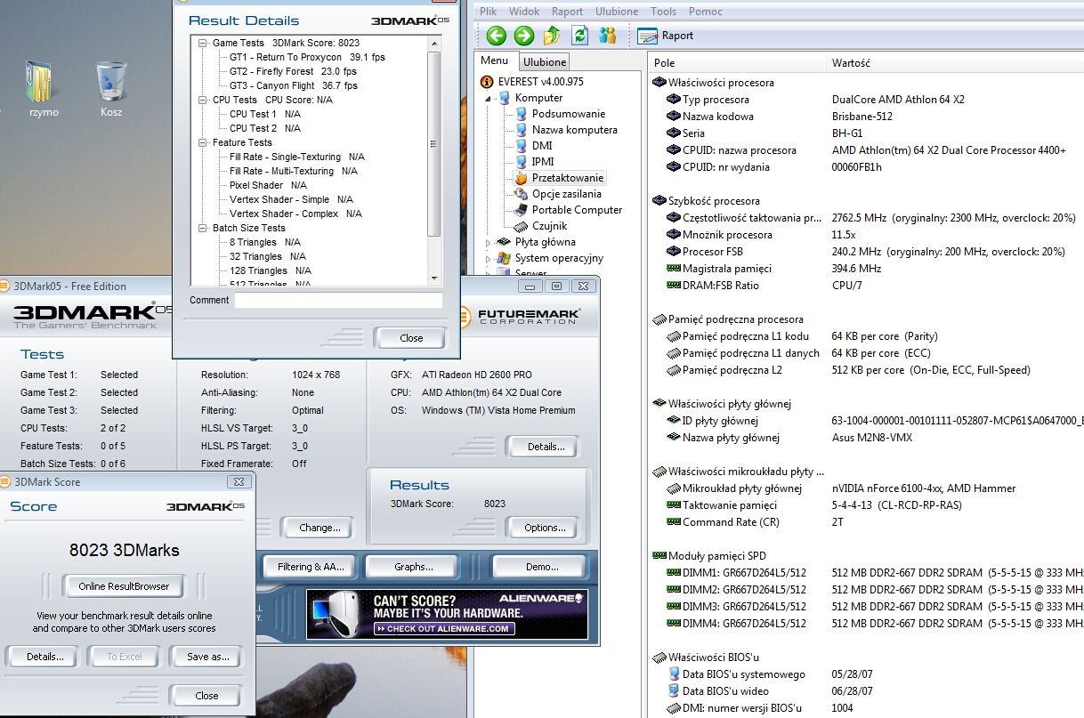Click the Result Details vertical scrollbar
Viewport: 1084px width, 718px height.
click(x=434, y=160)
